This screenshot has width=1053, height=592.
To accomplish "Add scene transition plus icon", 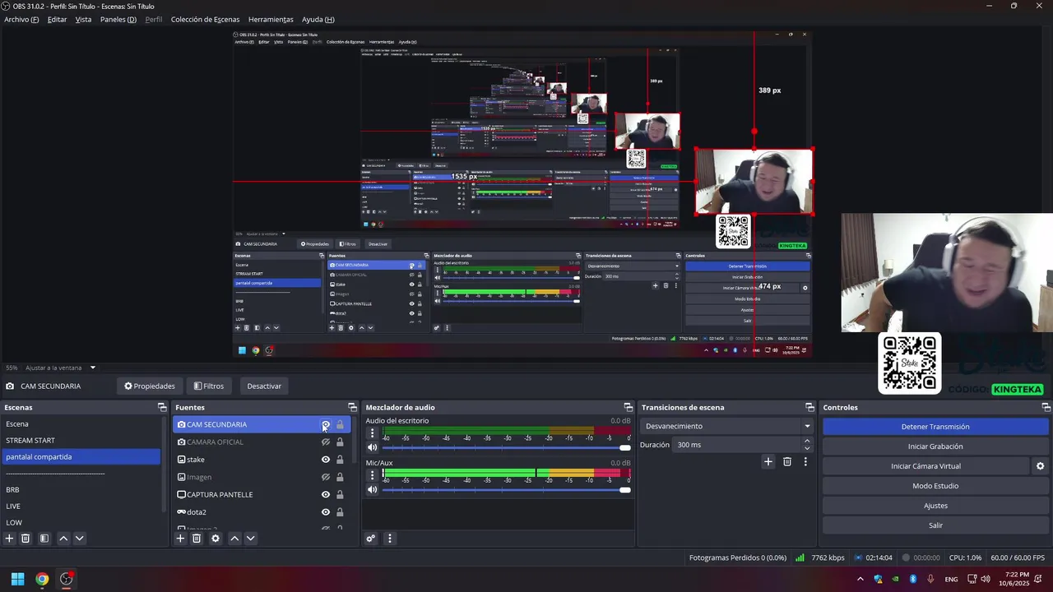I will [768, 462].
